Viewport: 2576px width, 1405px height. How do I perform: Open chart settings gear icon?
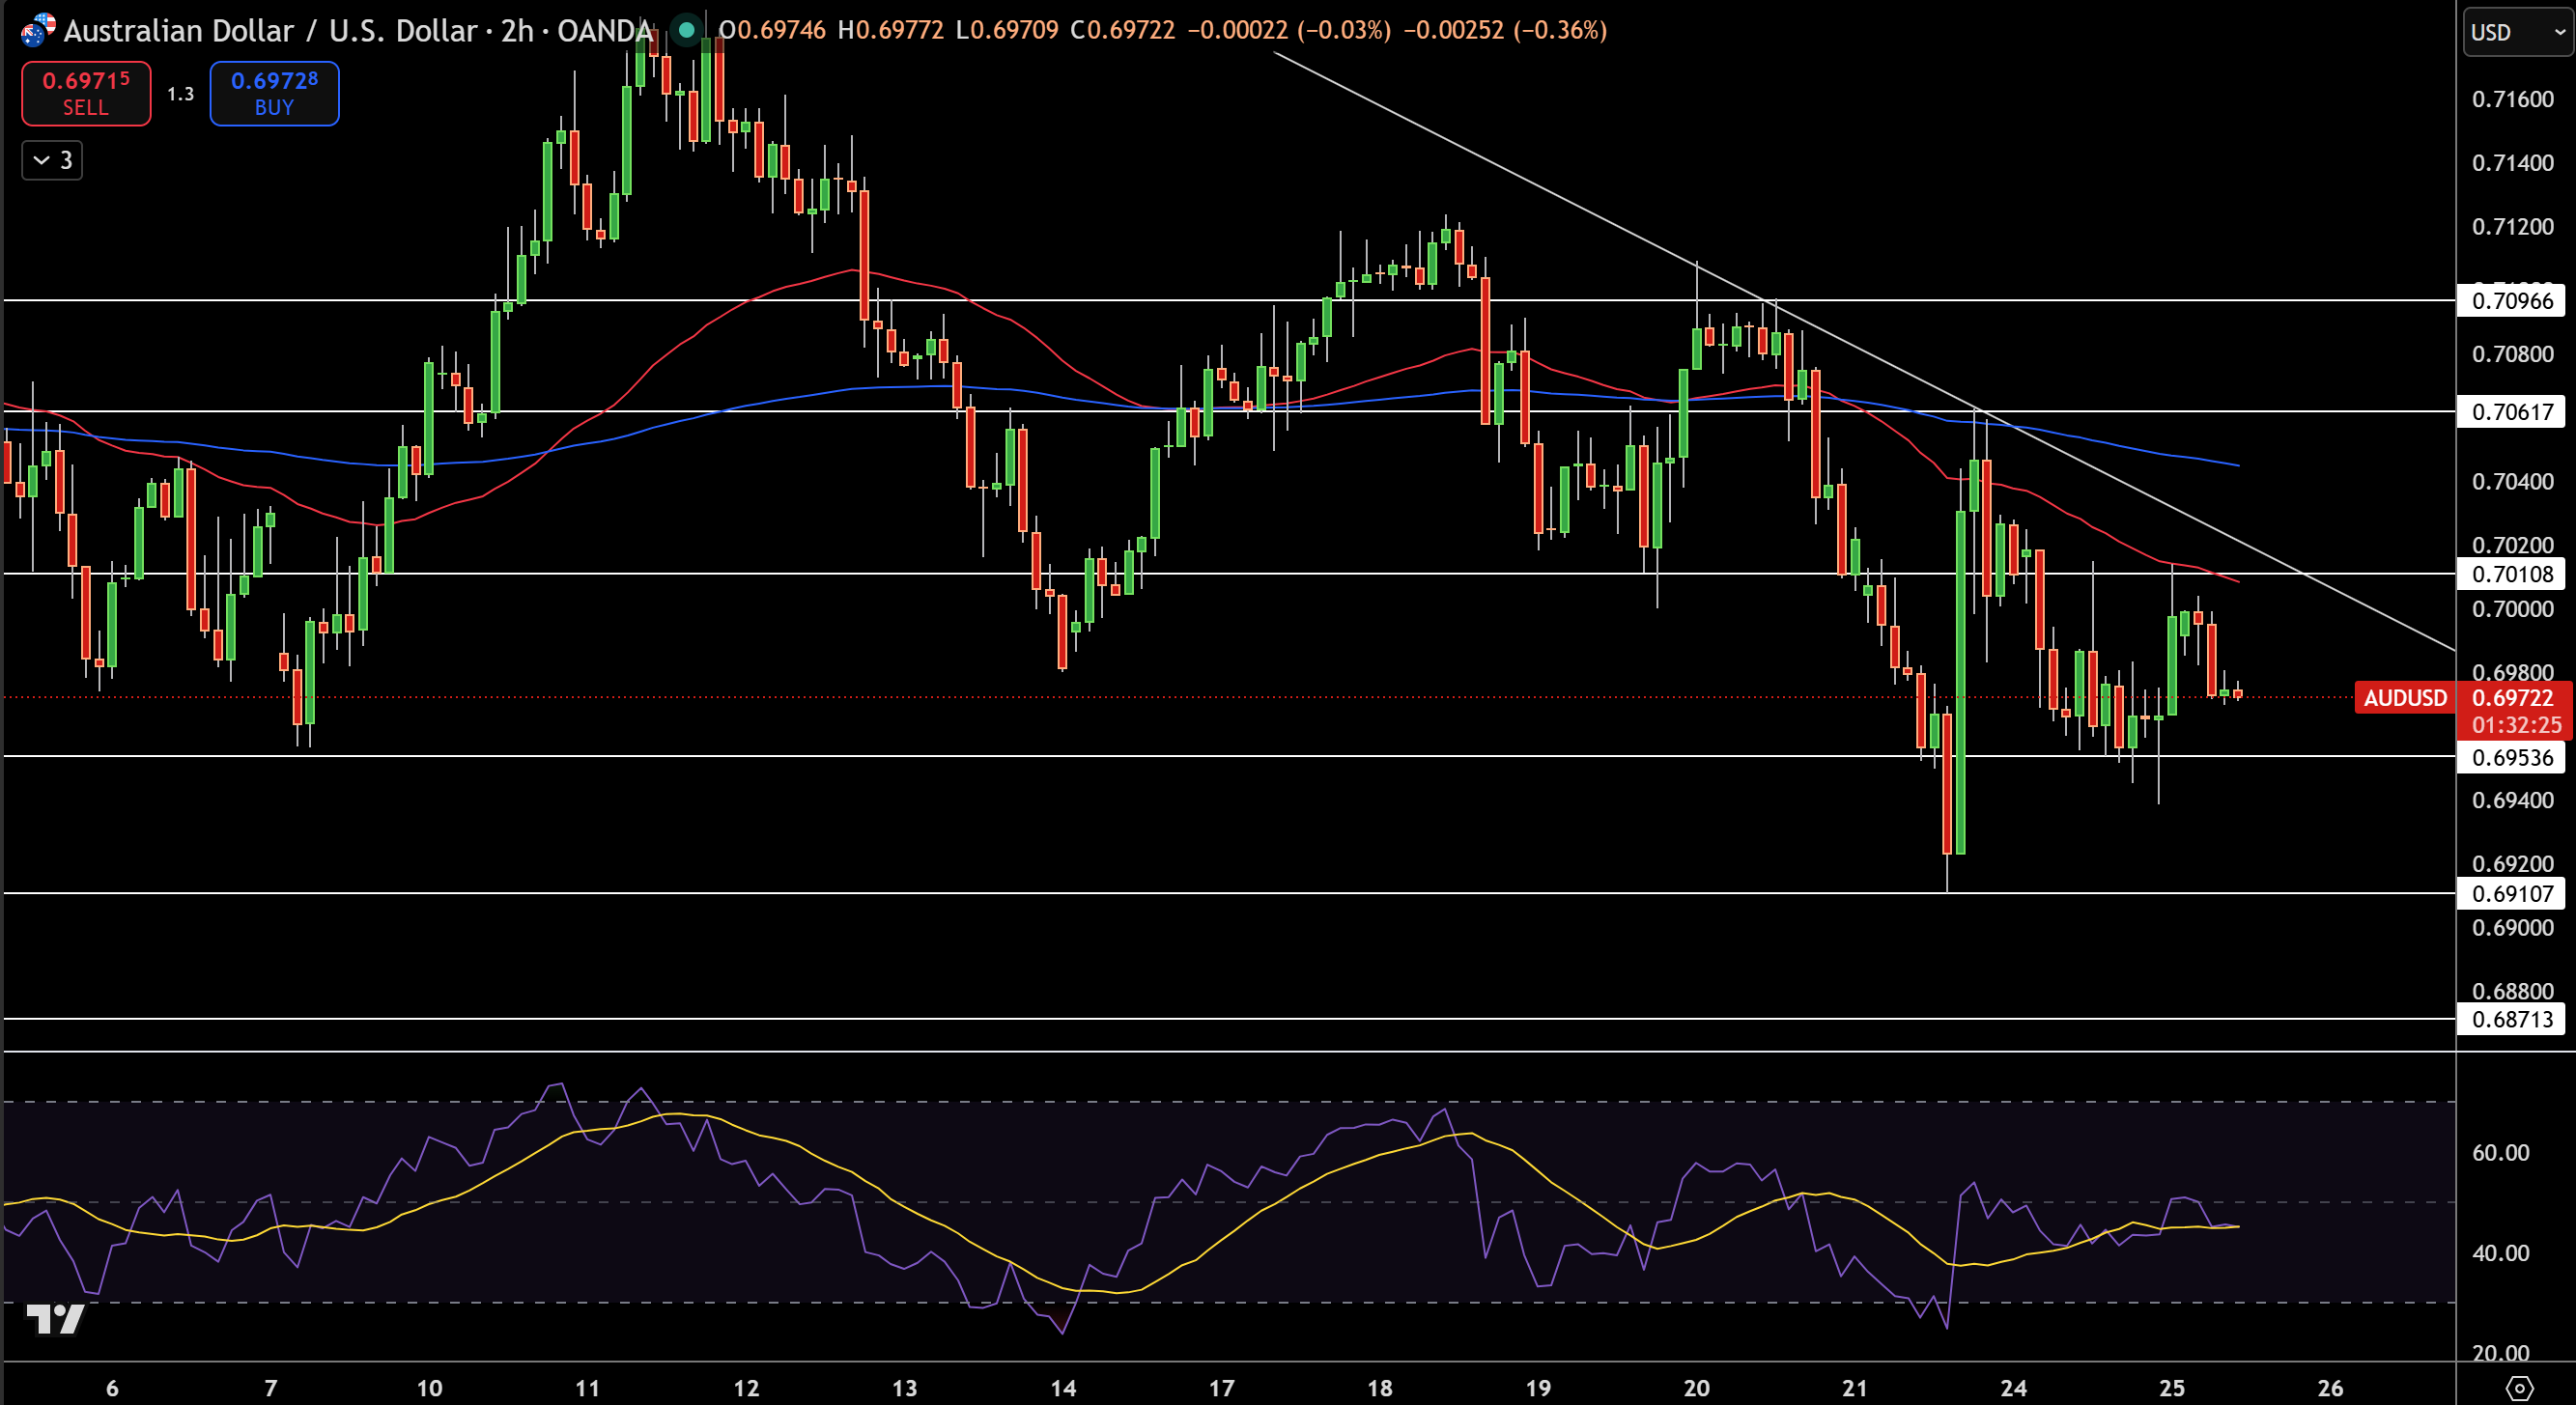[2519, 1388]
